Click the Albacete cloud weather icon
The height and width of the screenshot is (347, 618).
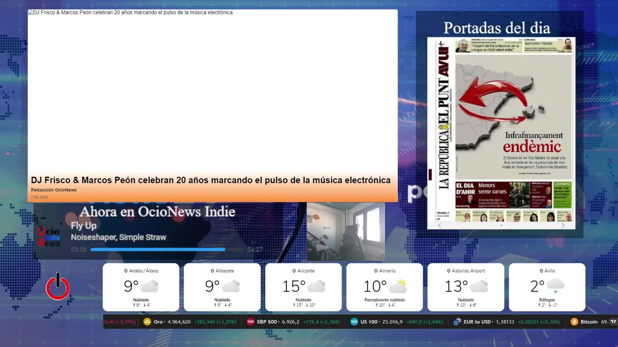231,286
